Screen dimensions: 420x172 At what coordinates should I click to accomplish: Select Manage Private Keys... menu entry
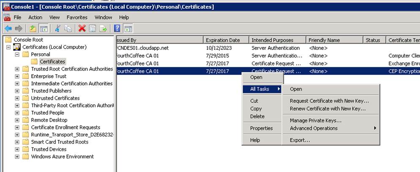[315, 120]
